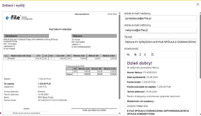Click the invoice preview scroll up arrow
The image size is (201, 116).
[x=119, y=13]
